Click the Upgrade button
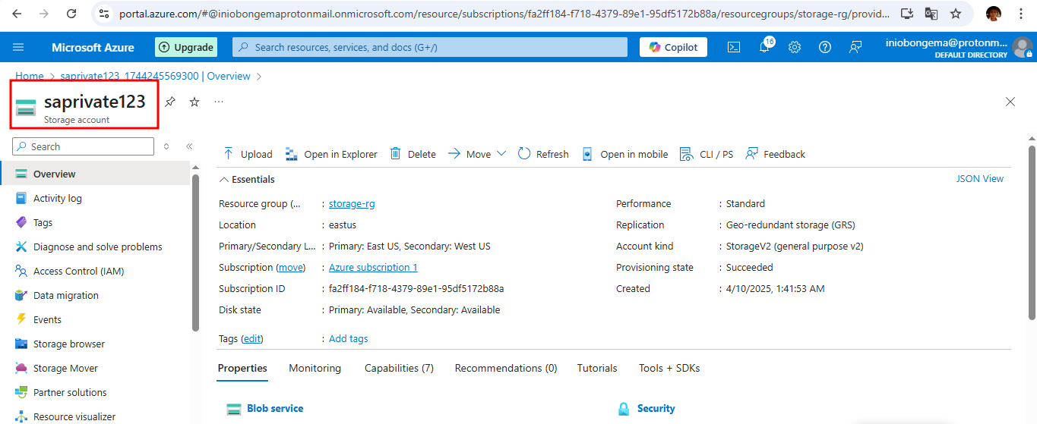The height and width of the screenshot is (424, 1037). [186, 47]
